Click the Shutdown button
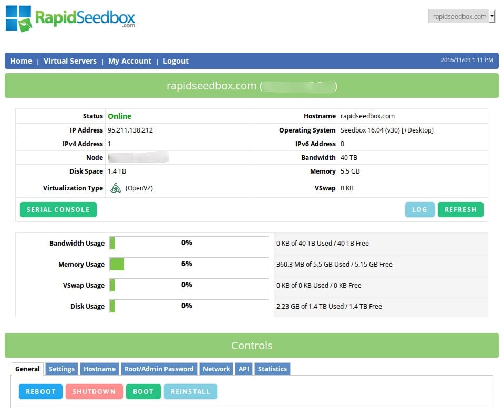This screenshot has width=504, height=415. (94, 391)
